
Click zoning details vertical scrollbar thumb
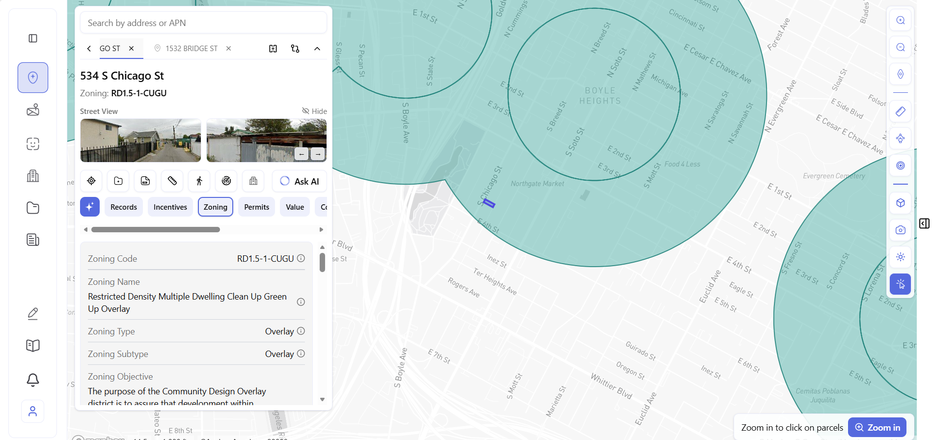coord(322,262)
